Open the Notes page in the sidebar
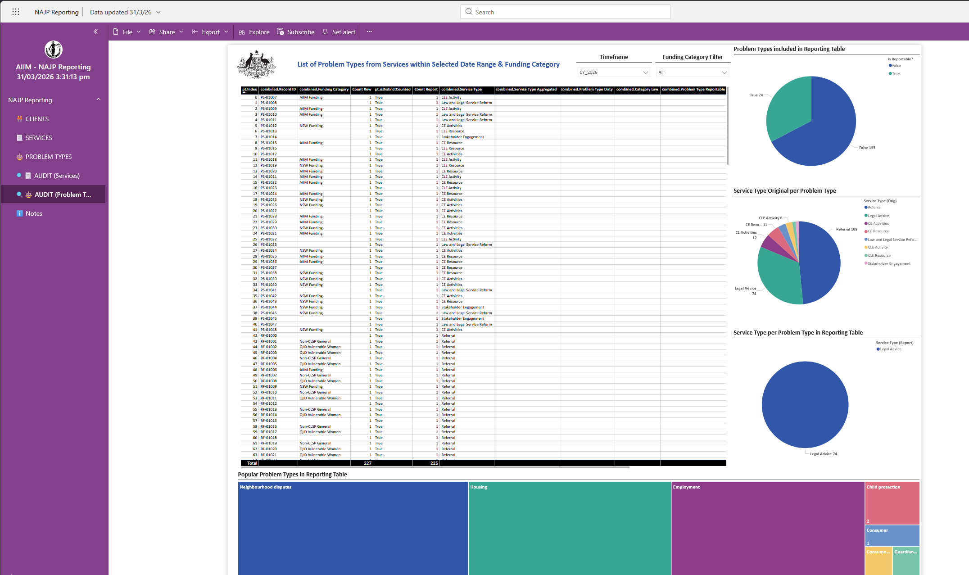The height and width of the screenshot is (575, 969). click(x=34, y=213)
